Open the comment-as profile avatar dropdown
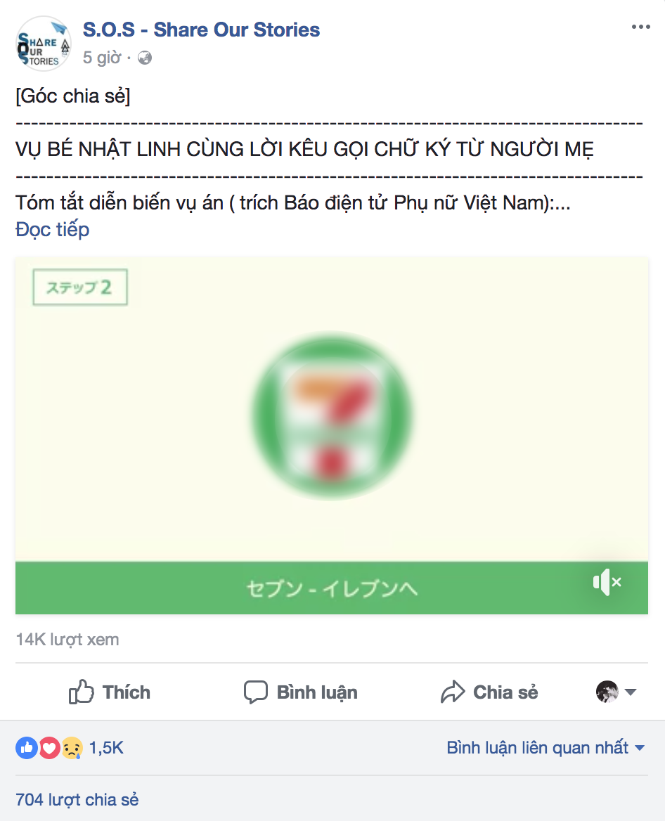Viewport: 665px width, 821px height. (x=616, y=692)
